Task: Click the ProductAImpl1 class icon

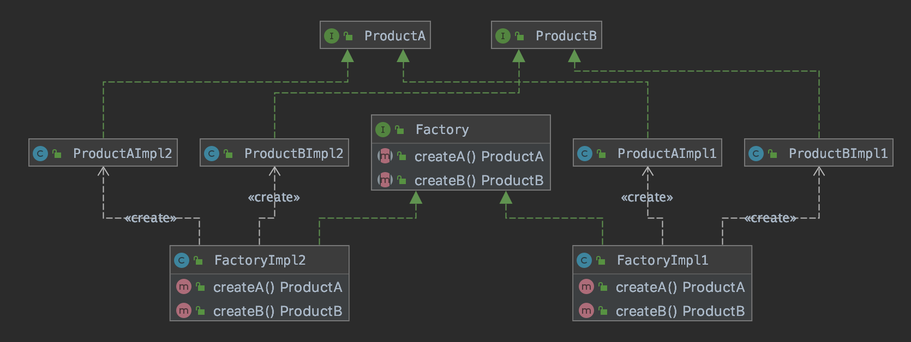Action: click(x=585, y=154)
